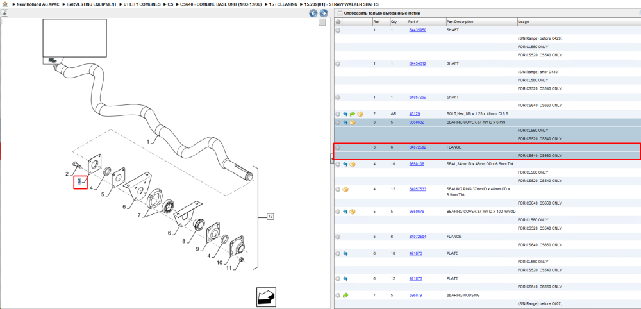Image resolution: width=641 pixels, height=309 pixels.
Task: Click the large direction arrow icon below diagram
Action: coord(265,296)
